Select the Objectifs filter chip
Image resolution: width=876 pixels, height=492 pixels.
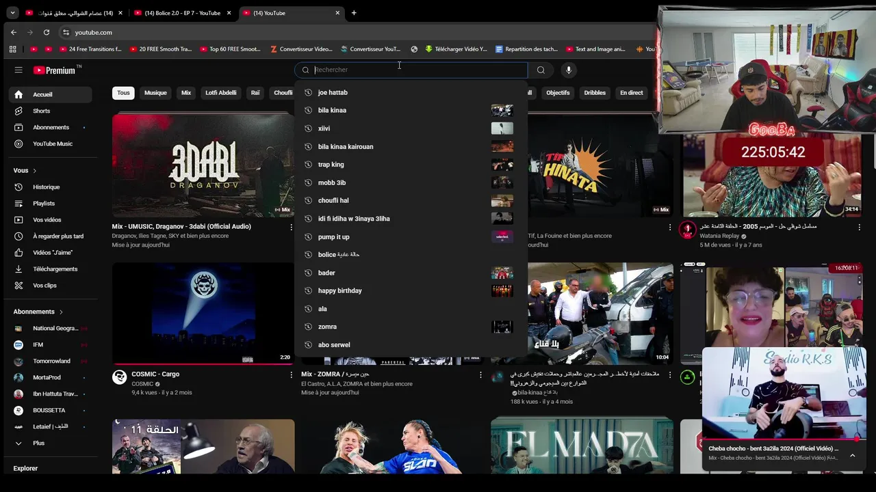558,93
